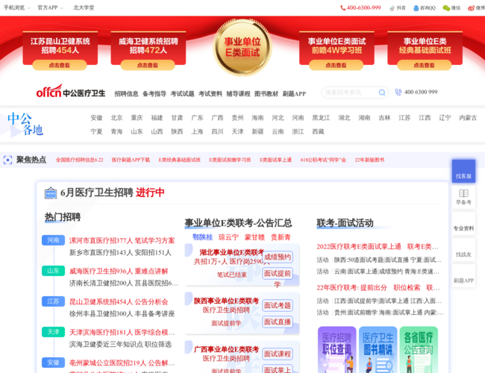Click the 医疗招聘职位查询 card
Image resolution: width=485 pixels, height=373 pixels.
[x=337, y=350]
